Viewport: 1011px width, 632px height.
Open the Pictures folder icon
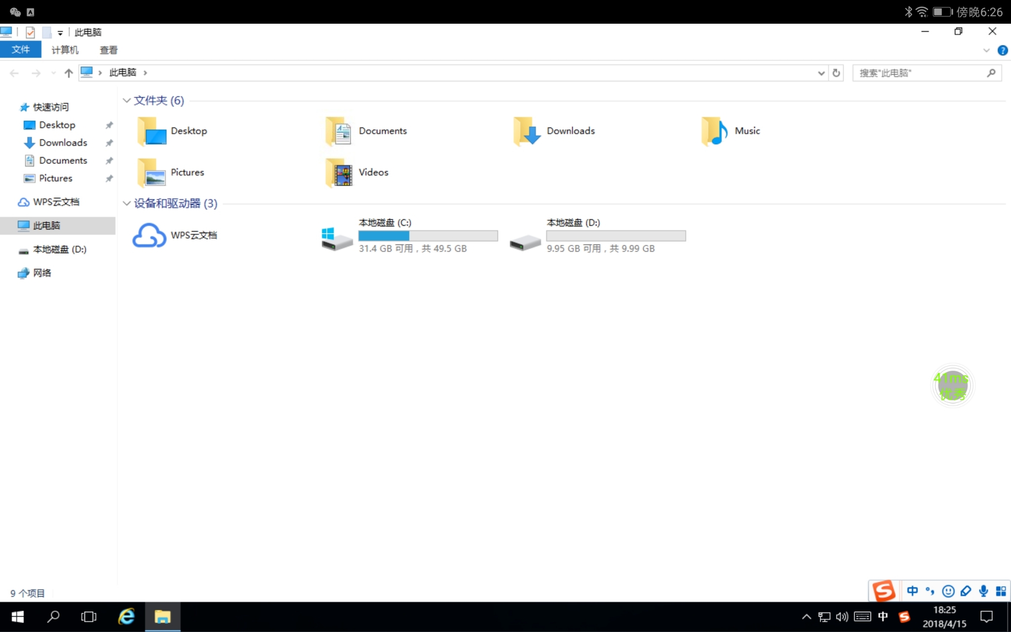click(152, 172)
